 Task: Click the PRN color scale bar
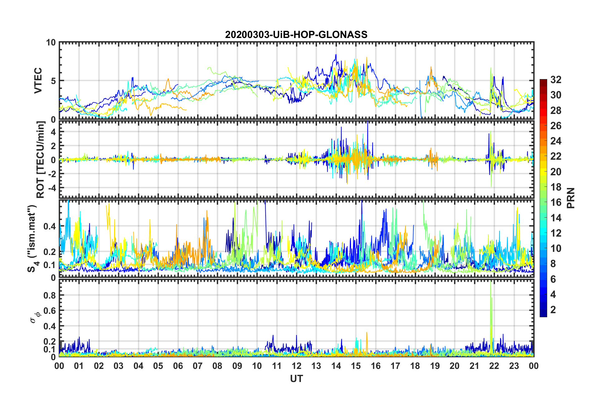[543, 198]
